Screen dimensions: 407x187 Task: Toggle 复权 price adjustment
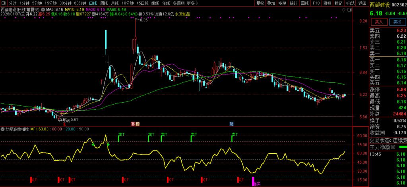[x=260, y=3]
